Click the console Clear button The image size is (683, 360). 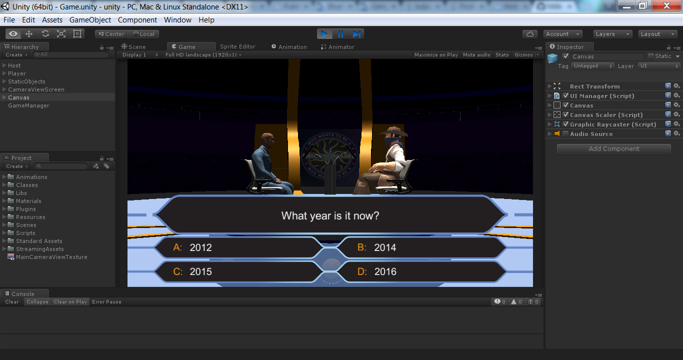click(12, 301)
